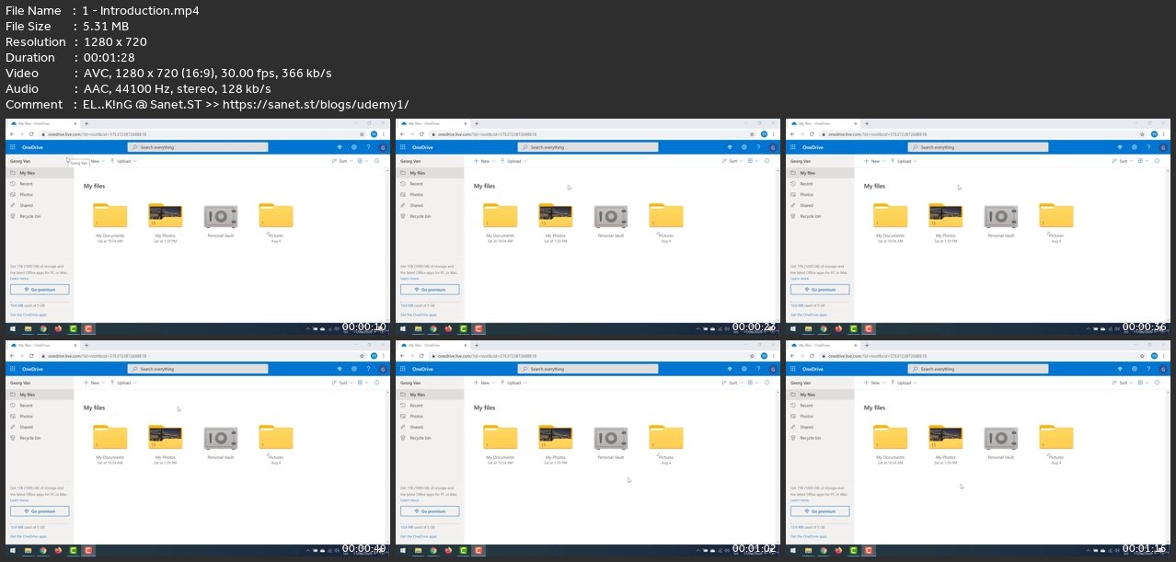Open the Sort dropdown in the 00:00:36 frame
Viewport: 1176px width, 562px height.
point(1123,161)
